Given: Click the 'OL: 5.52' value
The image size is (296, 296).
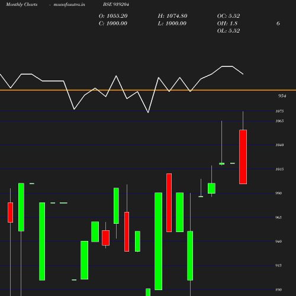Looking at the screenshot, I should point(229,31).
